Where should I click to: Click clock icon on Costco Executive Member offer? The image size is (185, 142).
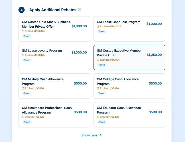point(98,60)
